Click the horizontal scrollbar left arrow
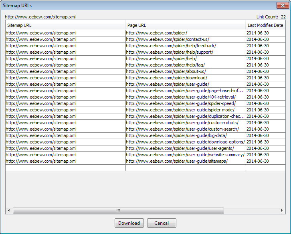The image size is (291, 234). (9, 210)
